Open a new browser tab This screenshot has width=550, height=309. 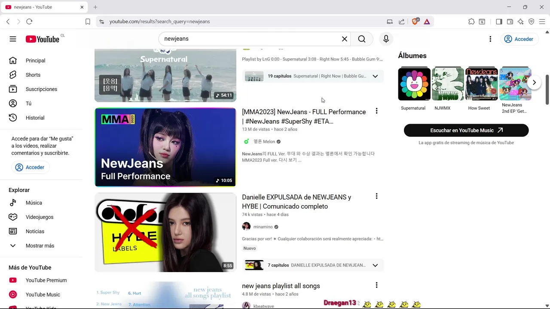[95, 7]
